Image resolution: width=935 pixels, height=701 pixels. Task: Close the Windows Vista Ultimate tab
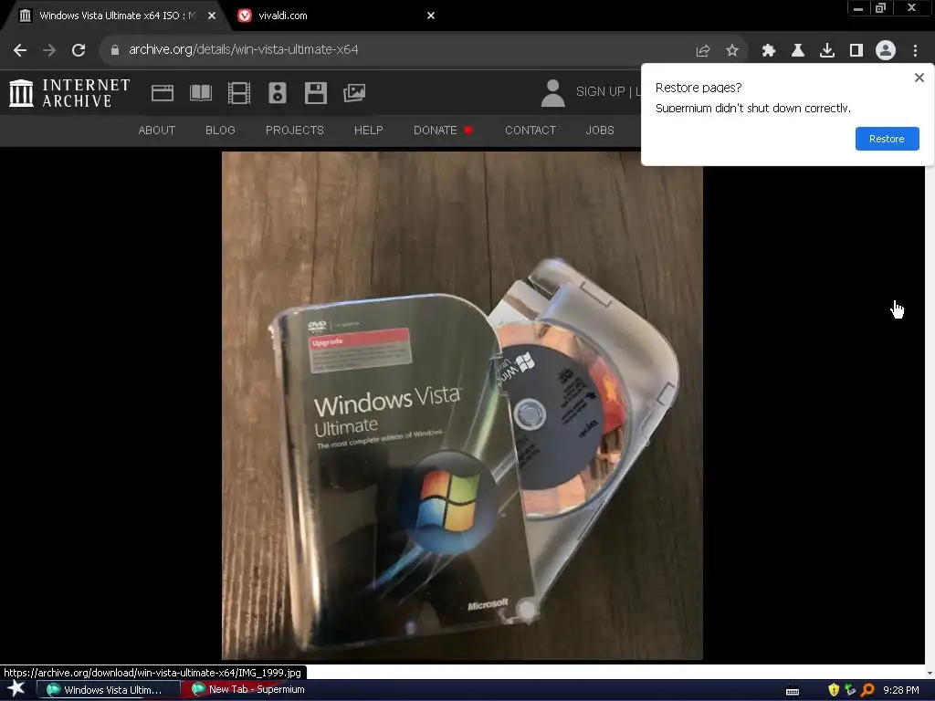pos(212,16)
